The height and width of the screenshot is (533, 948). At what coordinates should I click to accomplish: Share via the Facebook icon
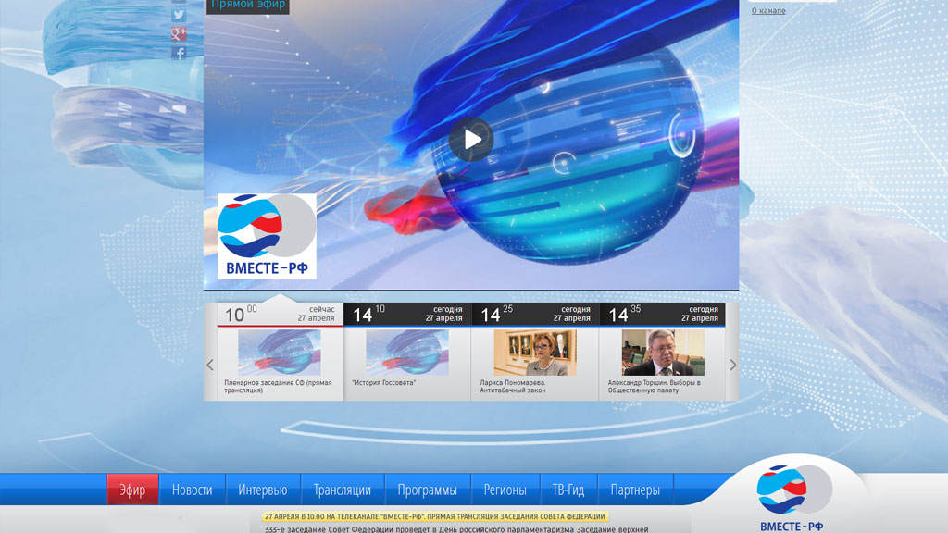tap(179, 53)
